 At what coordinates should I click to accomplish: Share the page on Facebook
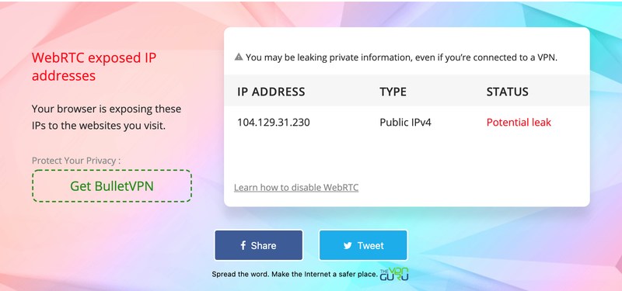(x=259, y=245)
